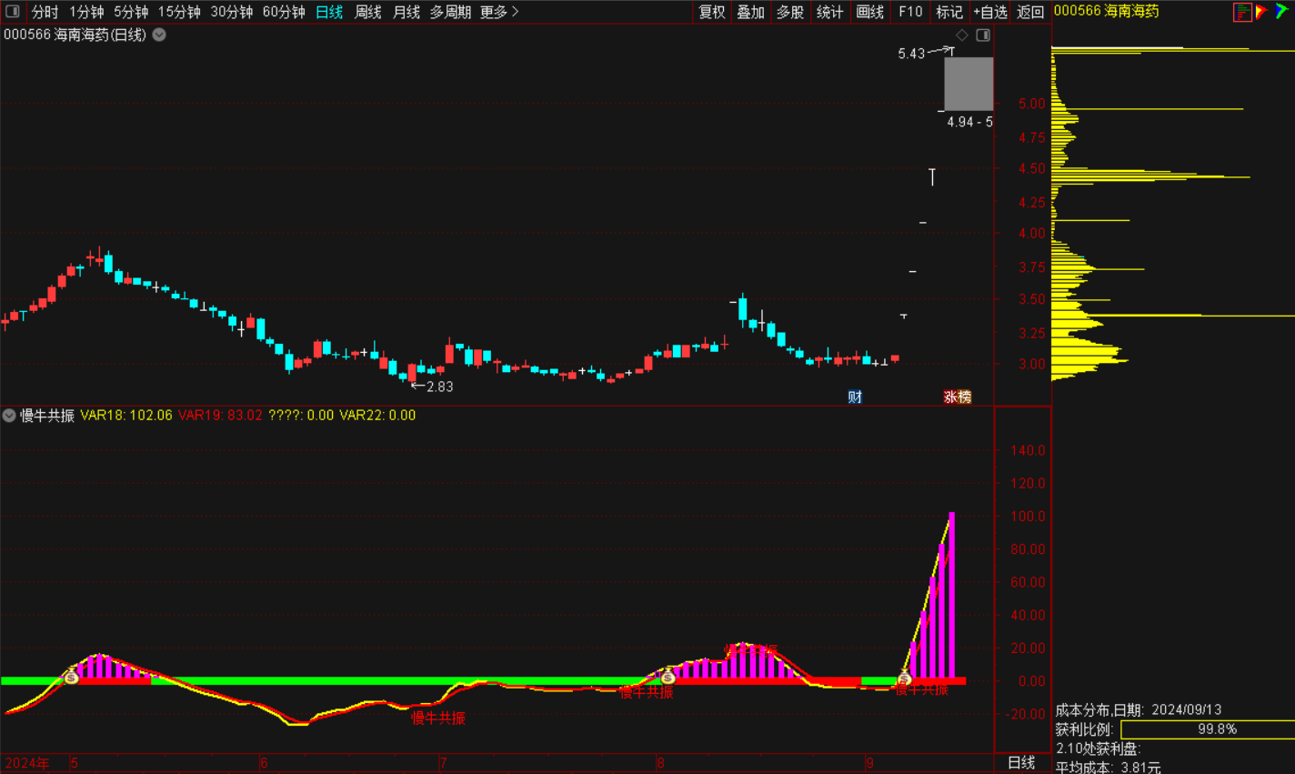Click the 复权 adjust-price button

coord(712,12)
